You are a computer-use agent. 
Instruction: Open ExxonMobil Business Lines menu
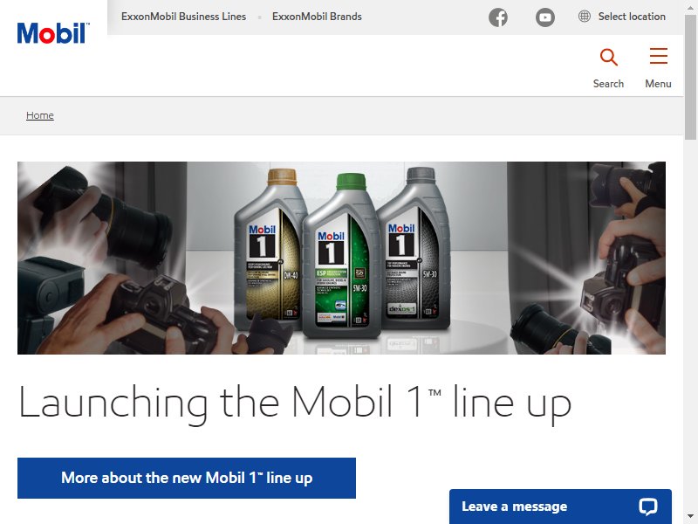183,17
